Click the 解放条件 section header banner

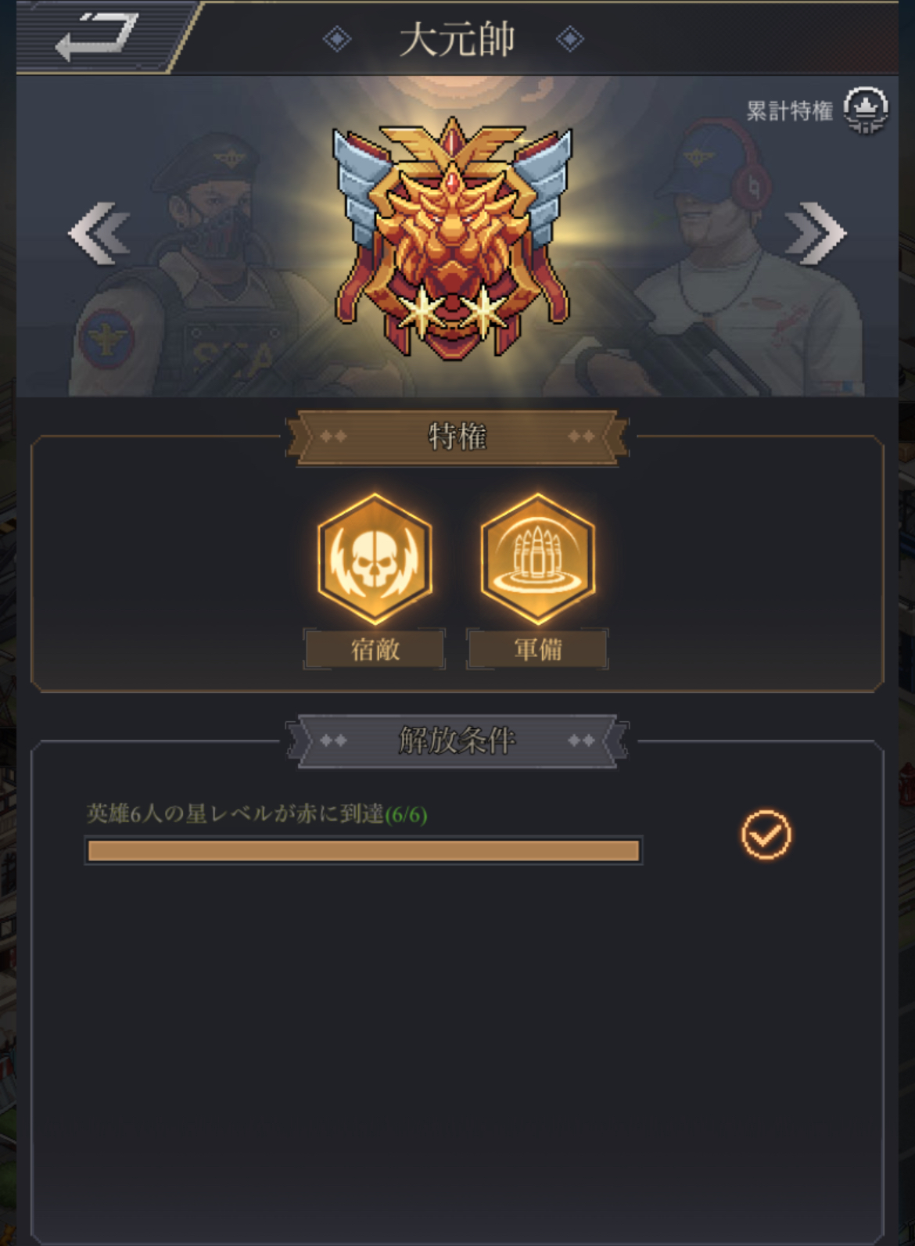click(457, 740)
